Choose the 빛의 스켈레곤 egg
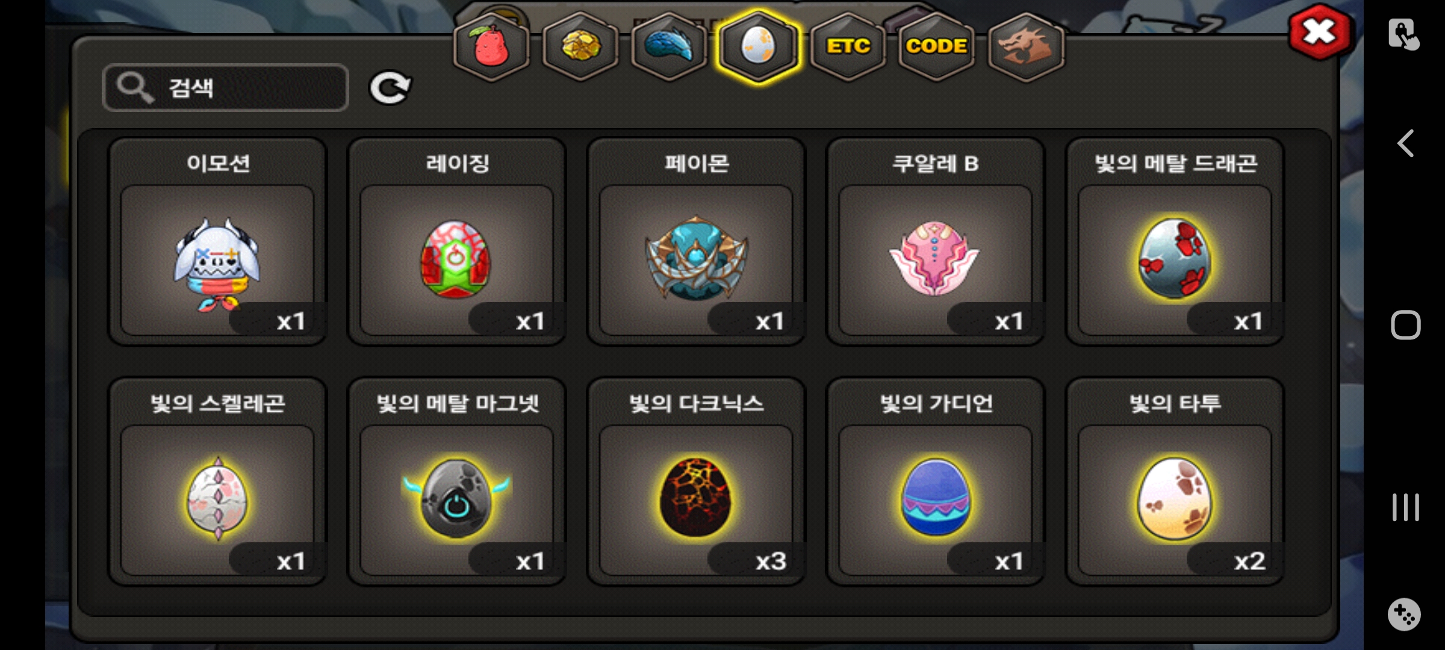 [x=217, y=481]
